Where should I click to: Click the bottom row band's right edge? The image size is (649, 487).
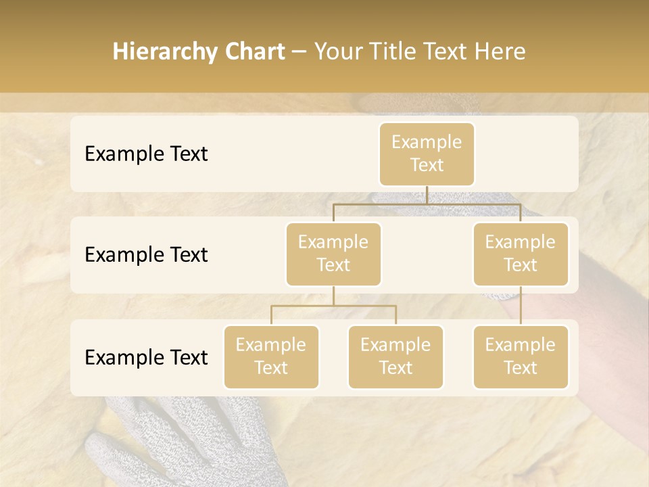(x=573, y=357)
